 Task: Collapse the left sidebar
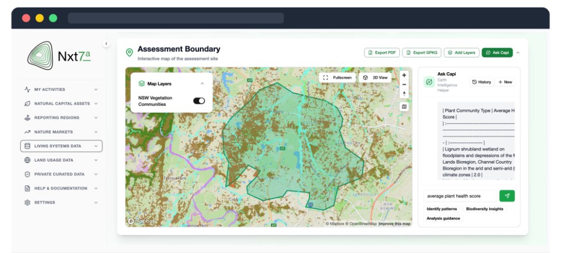click(106, 44)
